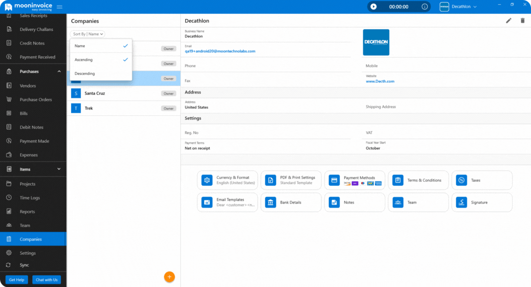Viewport: 531px width, 287px height.
Task: Open Delivery Challans page
Action: click(33, 29)
